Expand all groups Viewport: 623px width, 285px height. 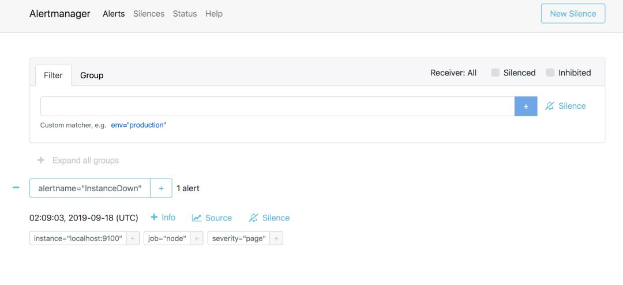(78, 160)
